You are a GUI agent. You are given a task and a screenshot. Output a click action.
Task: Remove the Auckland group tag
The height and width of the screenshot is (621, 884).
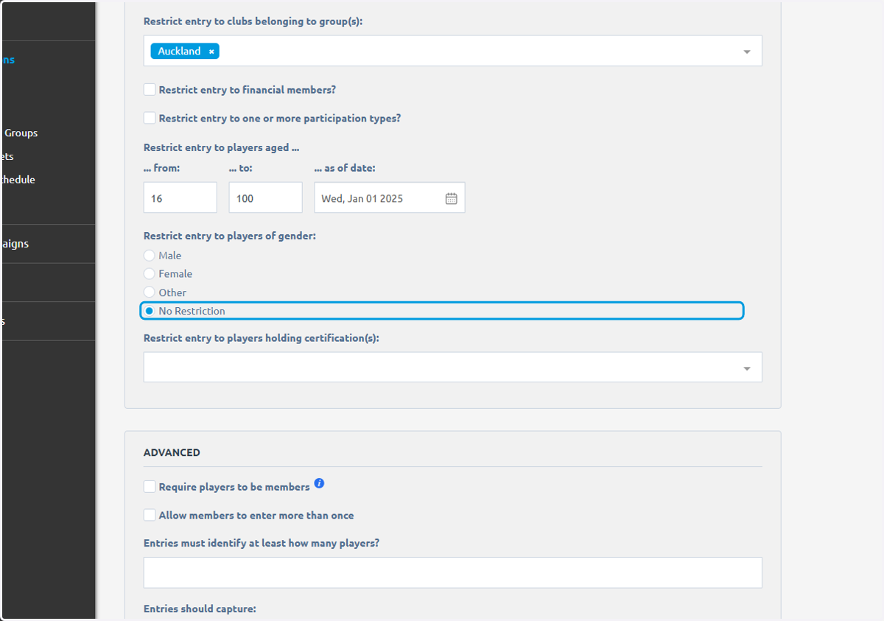(211, 52)
